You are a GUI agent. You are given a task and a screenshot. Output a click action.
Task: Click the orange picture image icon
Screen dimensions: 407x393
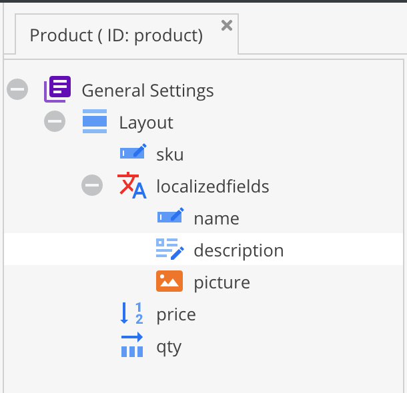169,282
